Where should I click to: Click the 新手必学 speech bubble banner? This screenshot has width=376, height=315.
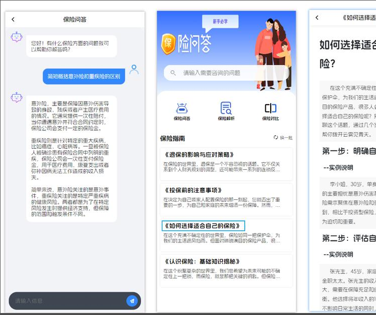(x=220, y=22)
